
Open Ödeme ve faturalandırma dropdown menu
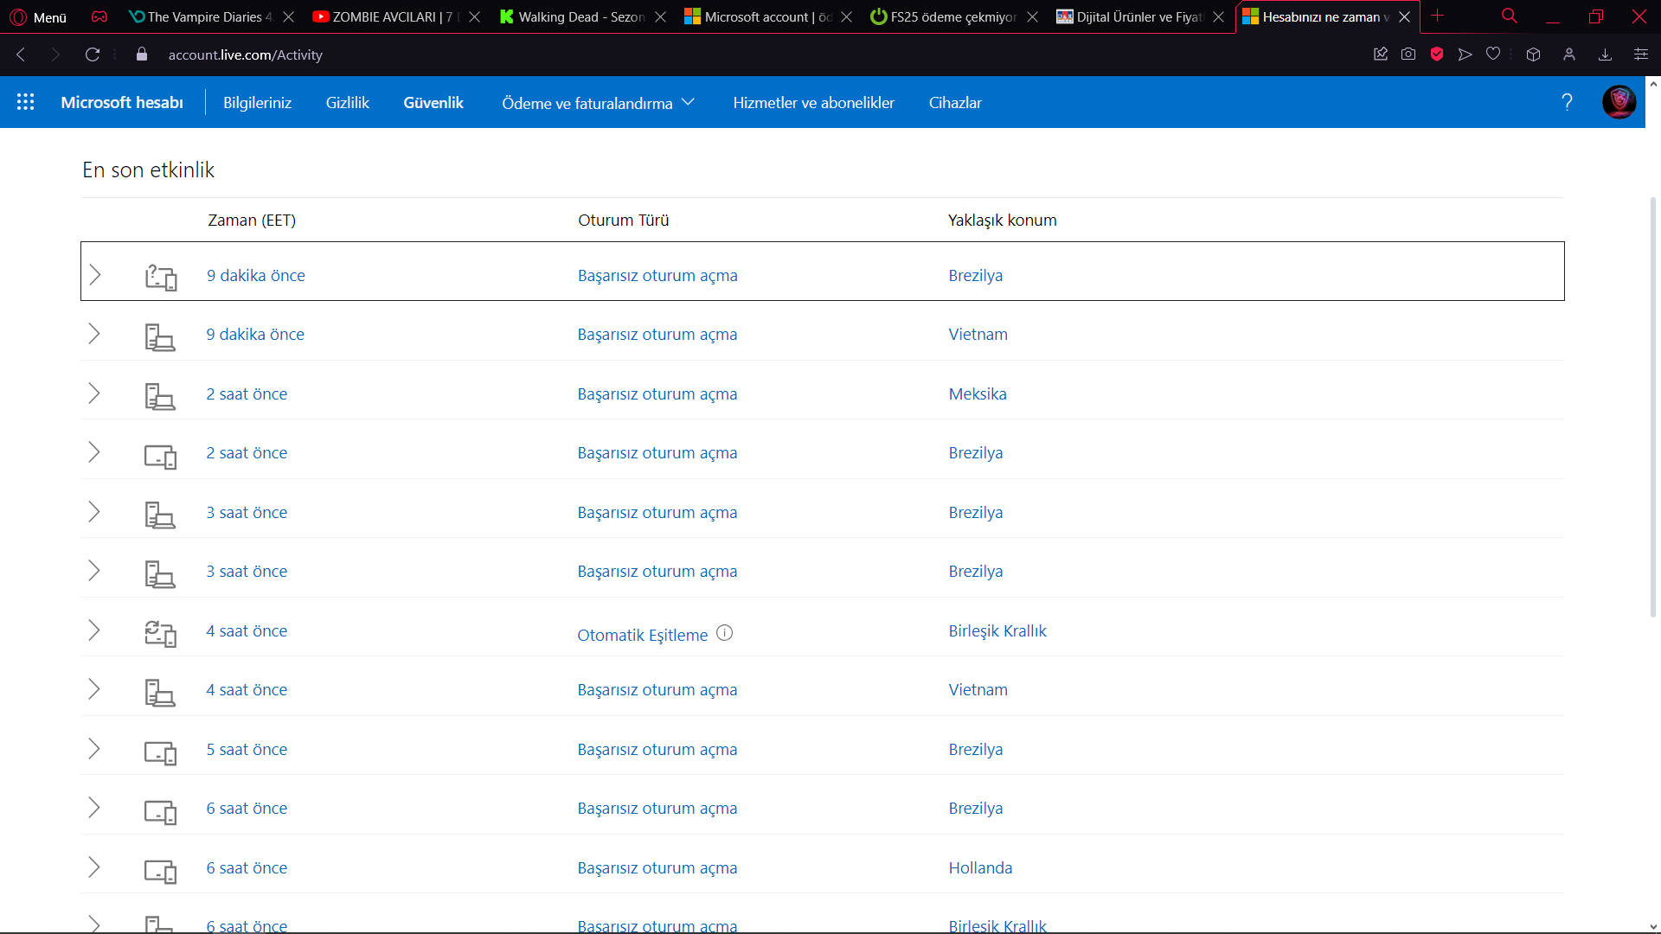(x=598, y=103)
